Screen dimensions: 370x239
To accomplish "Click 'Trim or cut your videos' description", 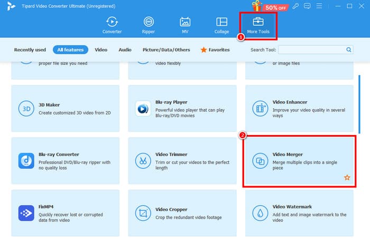I will tap(192, 165).
